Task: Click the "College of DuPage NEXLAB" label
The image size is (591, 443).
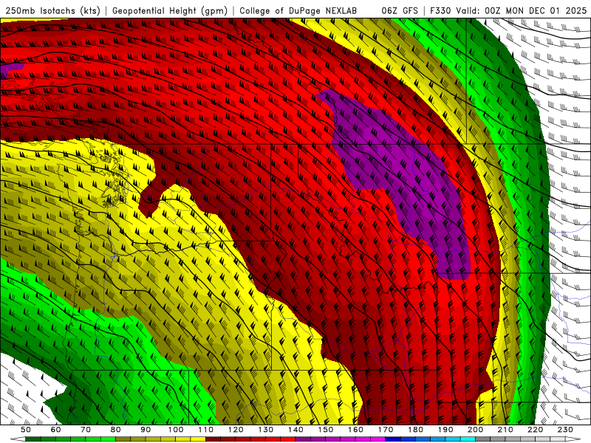Action: [x=298, y=11]
